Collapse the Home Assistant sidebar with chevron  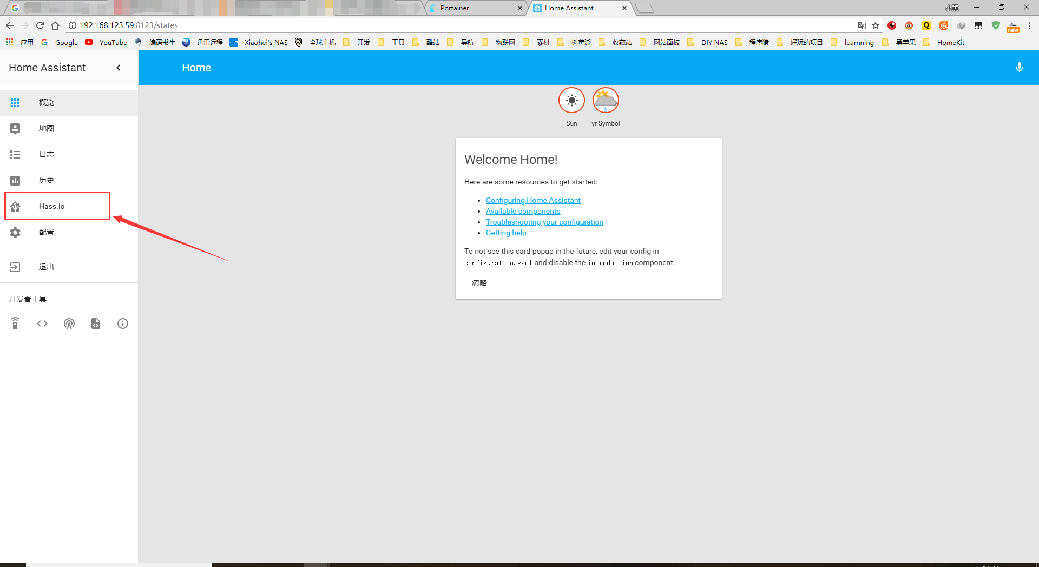(x=119, y=68)
